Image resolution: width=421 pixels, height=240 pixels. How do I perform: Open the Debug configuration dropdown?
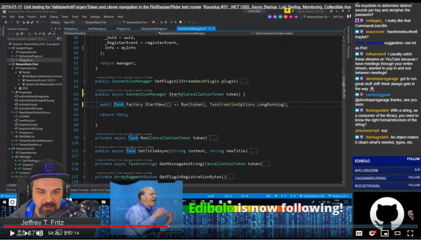[x=56, y=22]
